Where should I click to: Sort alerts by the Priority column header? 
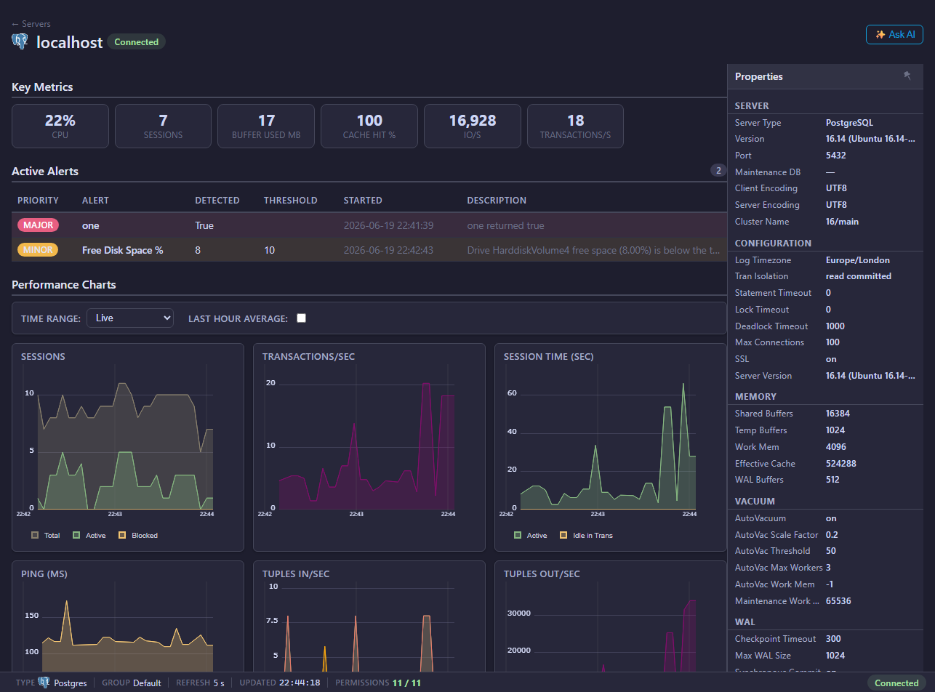pyautogui.click(x=38, y=201)
